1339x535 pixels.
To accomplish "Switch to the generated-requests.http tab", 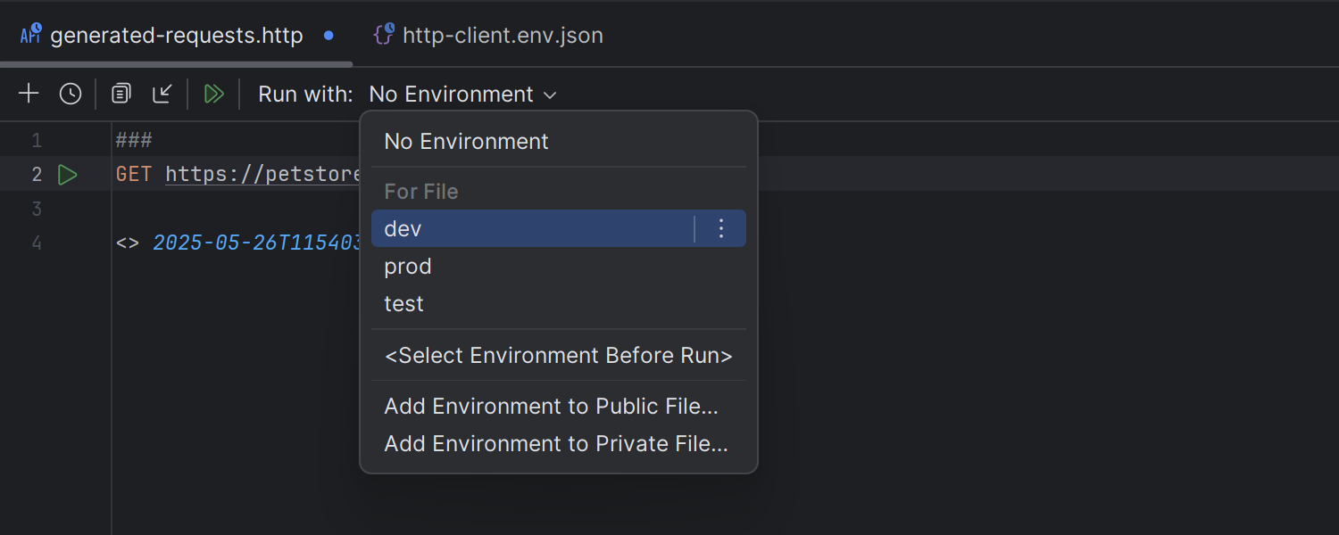I will 176,36.
